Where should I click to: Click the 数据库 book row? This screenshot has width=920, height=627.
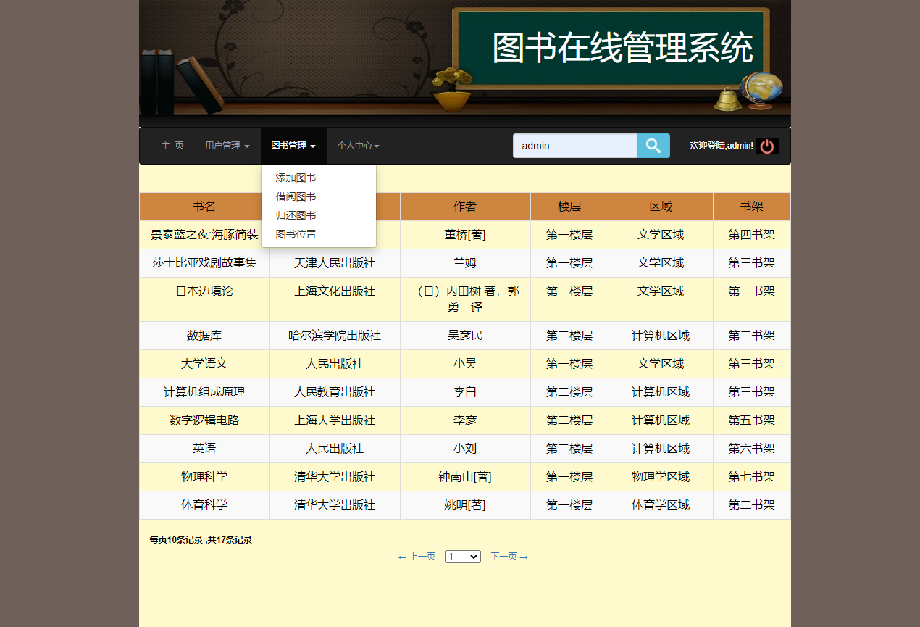[x=204, y=335]
